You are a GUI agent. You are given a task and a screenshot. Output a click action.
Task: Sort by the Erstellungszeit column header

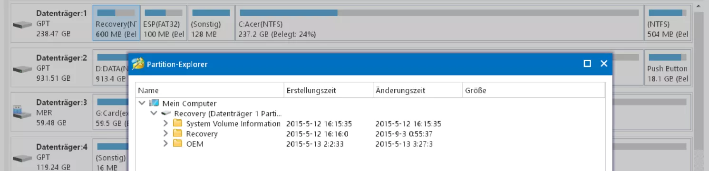coord(329,90)
